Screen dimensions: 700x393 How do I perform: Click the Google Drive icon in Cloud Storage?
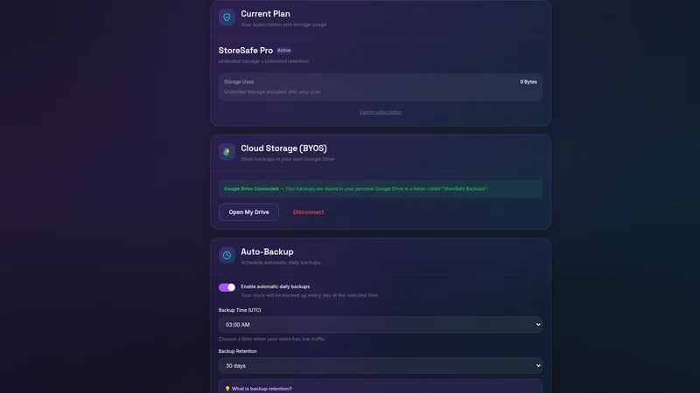[x=227, y=152]
